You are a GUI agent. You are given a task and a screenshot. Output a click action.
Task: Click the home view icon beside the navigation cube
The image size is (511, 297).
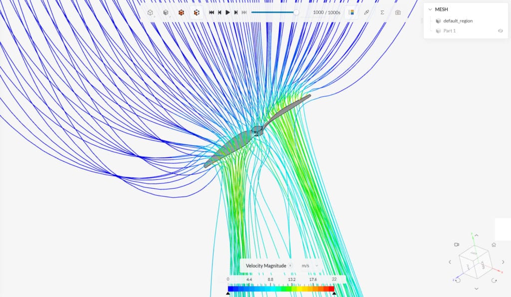tap(494, 244)
